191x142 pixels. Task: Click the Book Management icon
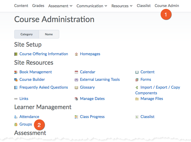coord(16,72)
